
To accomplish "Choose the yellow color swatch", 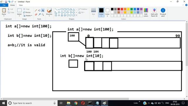I will [x=128, y=9].
